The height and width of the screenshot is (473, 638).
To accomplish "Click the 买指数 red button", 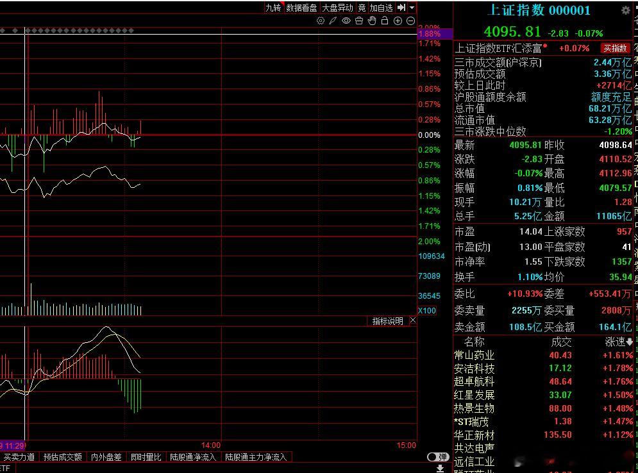I will pos(615,49).
